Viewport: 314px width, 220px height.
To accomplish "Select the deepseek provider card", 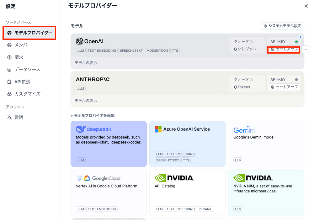I will 109,144.
